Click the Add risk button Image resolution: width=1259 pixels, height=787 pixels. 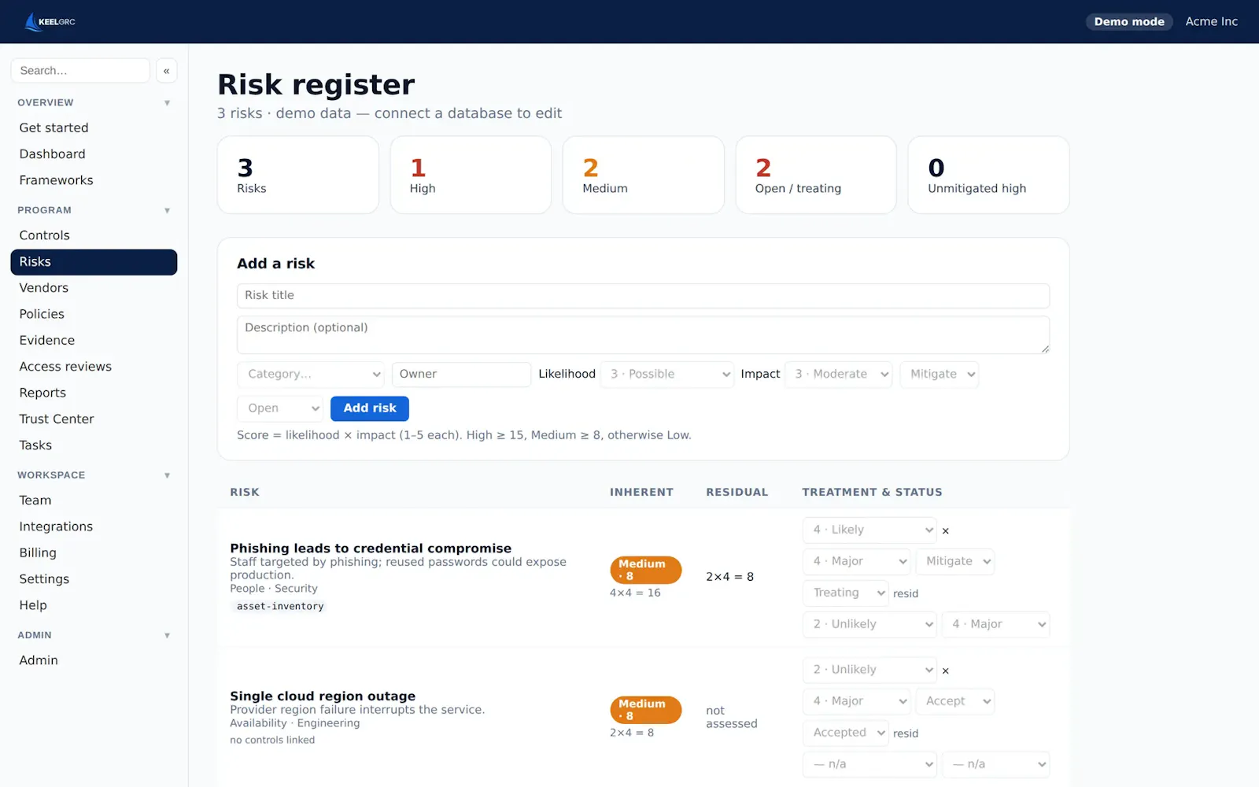tap(370, 408)
